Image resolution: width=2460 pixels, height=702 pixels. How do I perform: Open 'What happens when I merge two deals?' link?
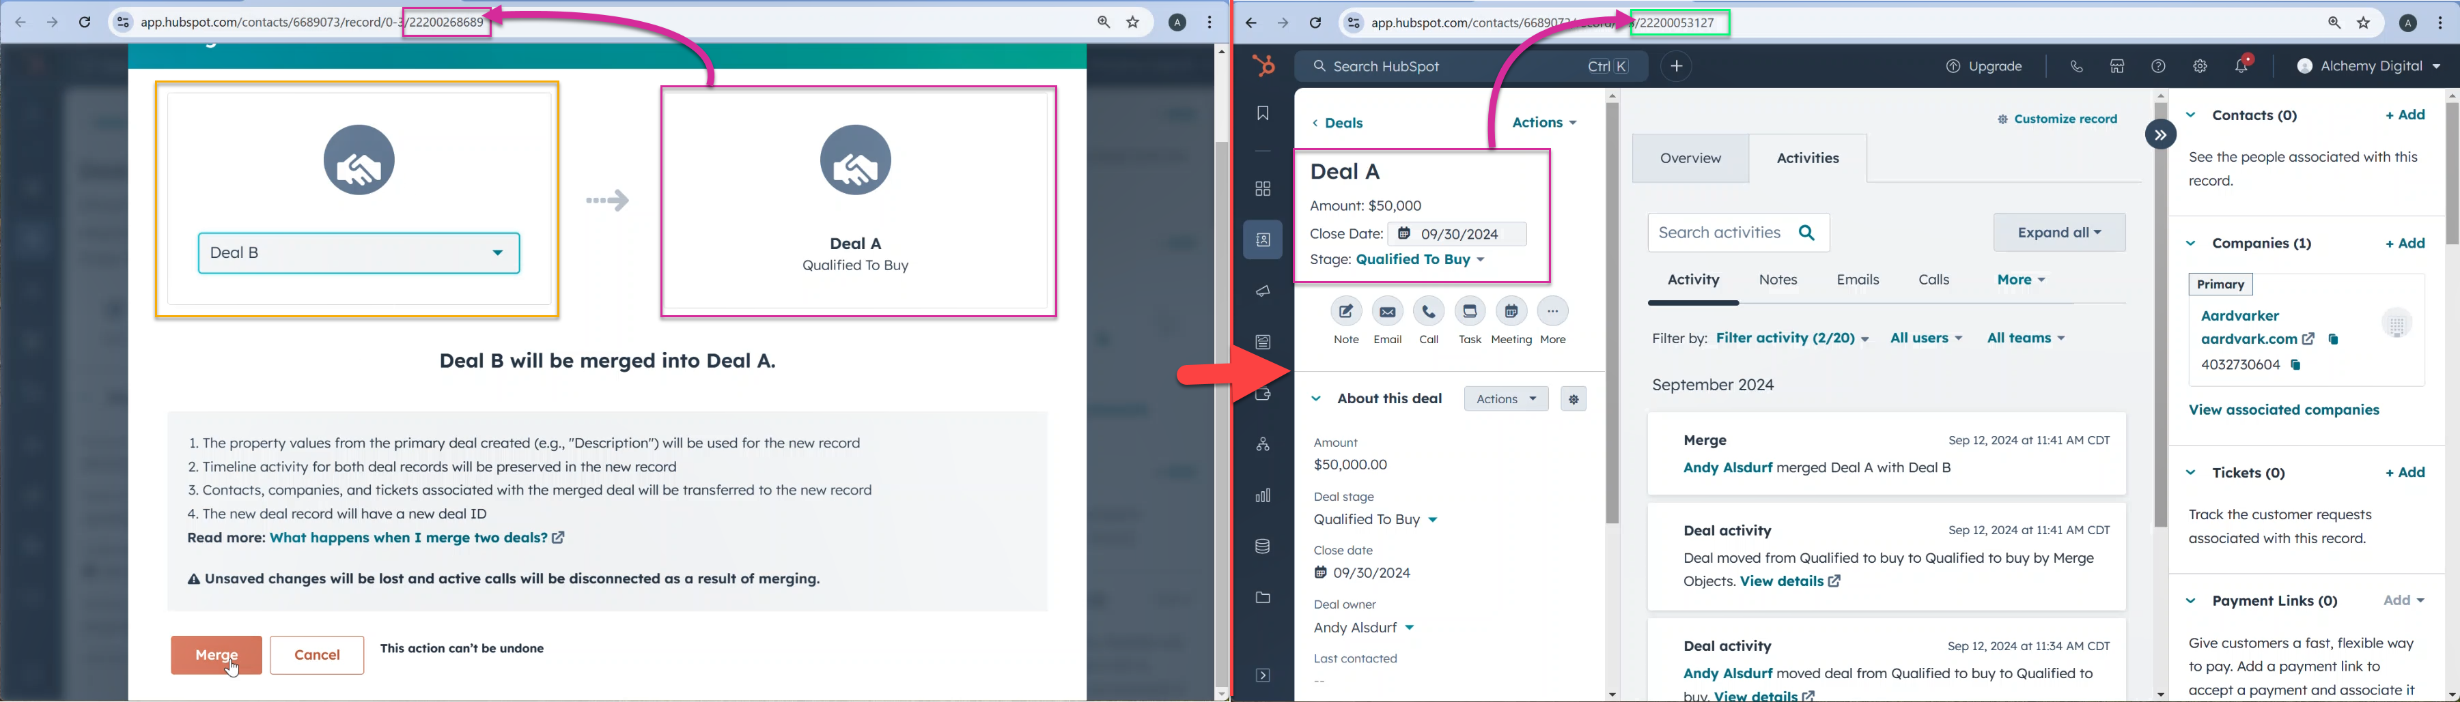(417, 539)
